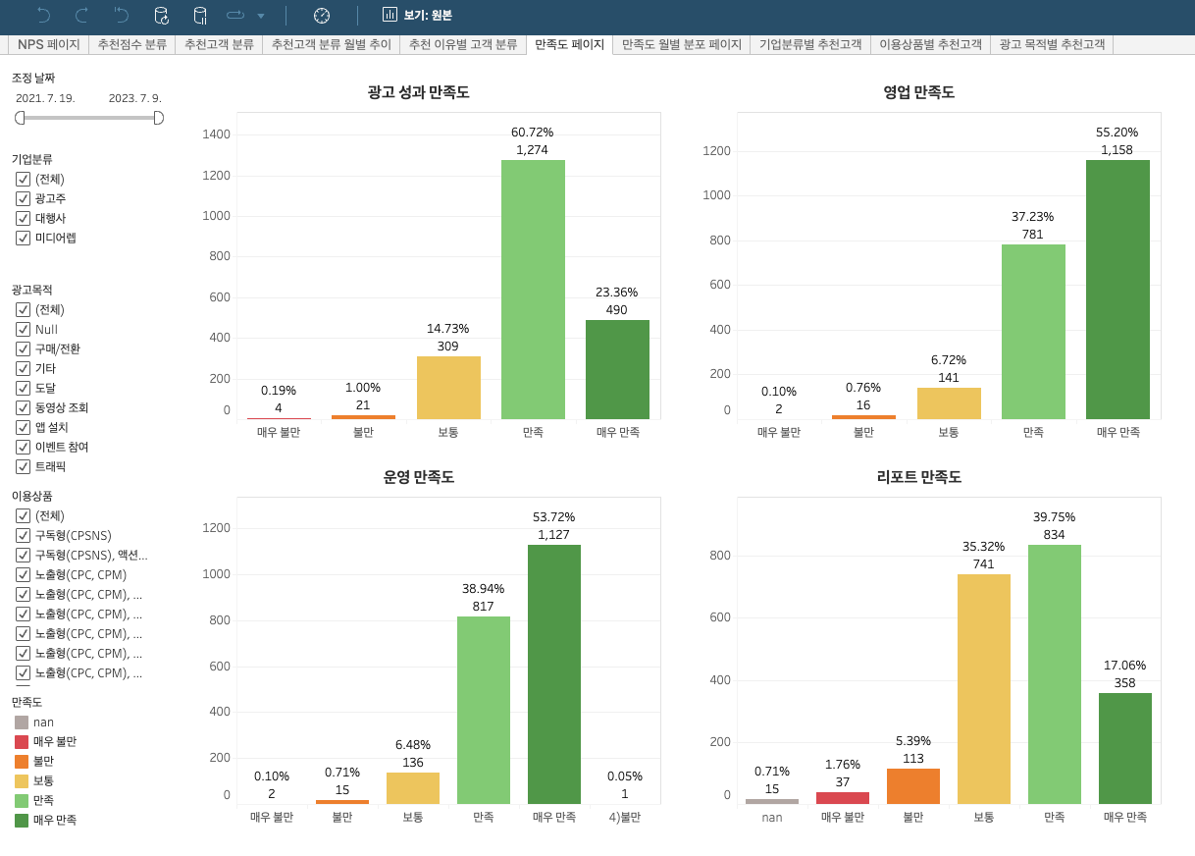Select the 만족 bar in 광고 성과 만족도 chart
Screen dimensions: 1195x856
(533, 285)
